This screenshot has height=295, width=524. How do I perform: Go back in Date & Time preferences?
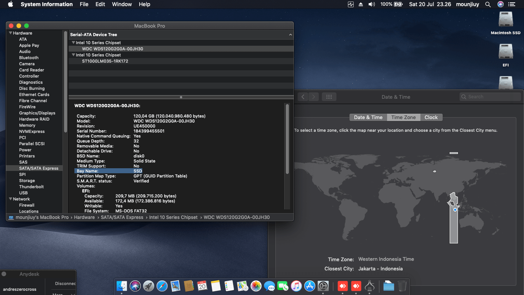(x=303, y=97)
